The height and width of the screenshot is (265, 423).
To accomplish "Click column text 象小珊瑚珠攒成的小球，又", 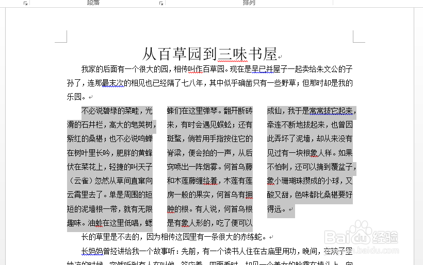I will tap(310, 181).
